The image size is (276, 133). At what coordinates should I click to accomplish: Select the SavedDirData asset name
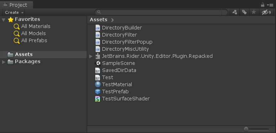click(119, 70)
